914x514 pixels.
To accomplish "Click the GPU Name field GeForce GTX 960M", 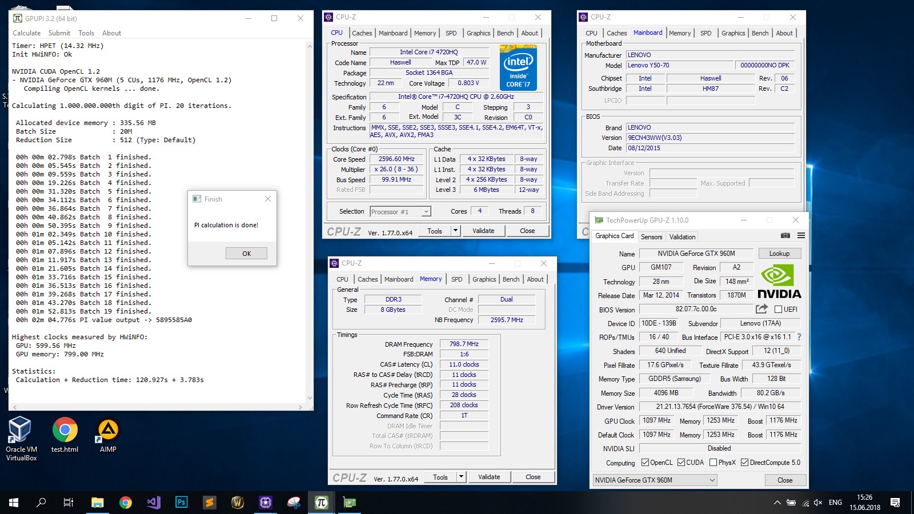I will [696, 254].
